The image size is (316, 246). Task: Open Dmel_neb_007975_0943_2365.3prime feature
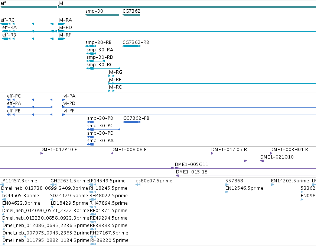click(14, 237)
